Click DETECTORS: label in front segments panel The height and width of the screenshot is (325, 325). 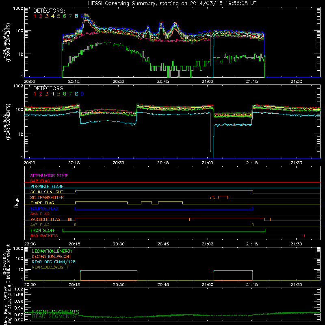click(x=49, y=11)
